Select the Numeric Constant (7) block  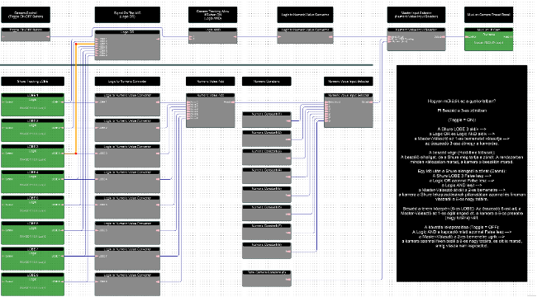tap(267, 232)
